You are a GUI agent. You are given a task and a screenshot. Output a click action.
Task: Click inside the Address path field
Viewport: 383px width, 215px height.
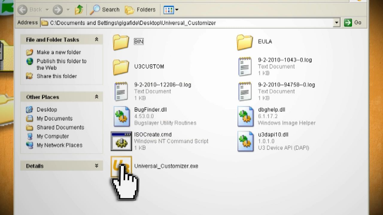pyautogui.click(x=187, y=23)
